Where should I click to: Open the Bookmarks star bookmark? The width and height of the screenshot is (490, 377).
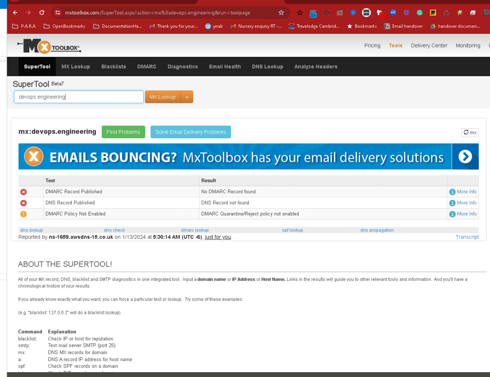point(362,26)
